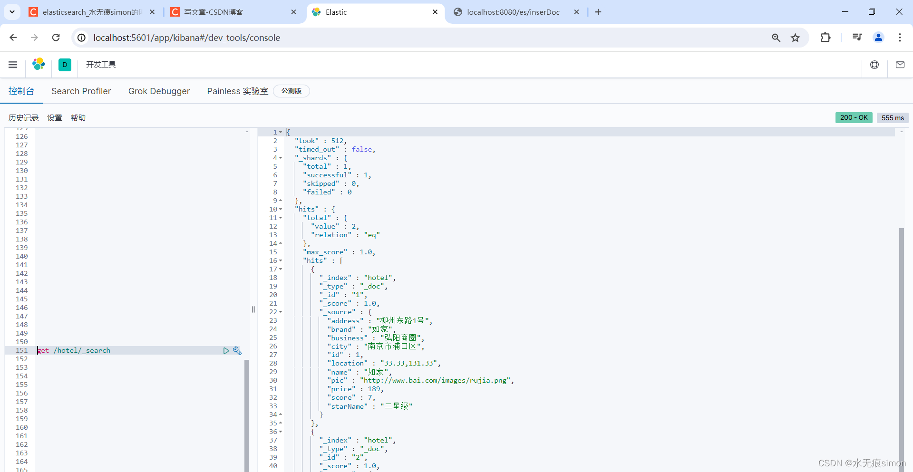Click the "took" : 512 line
Image resolution: width=913 pixels, height=472 pixels.
[321, 141]
